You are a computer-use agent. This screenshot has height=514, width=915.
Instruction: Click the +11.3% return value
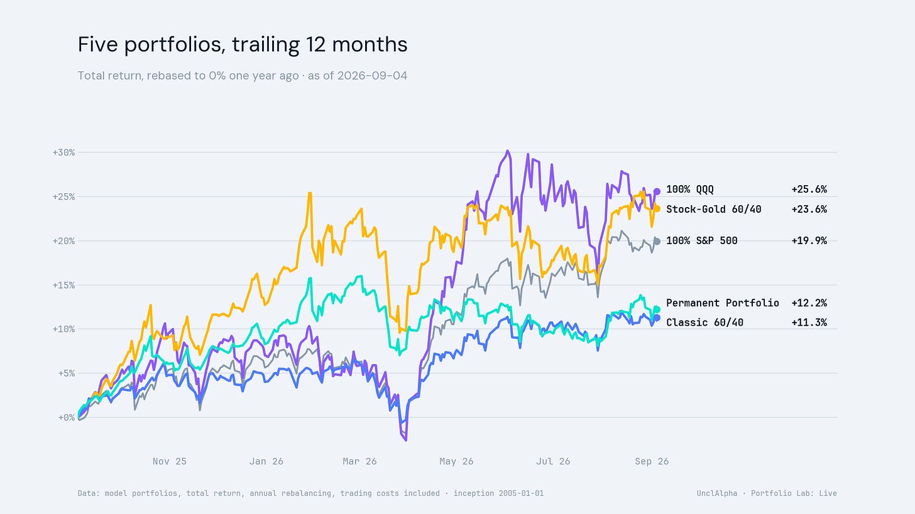pyautogui.click(x=809, y=323)
